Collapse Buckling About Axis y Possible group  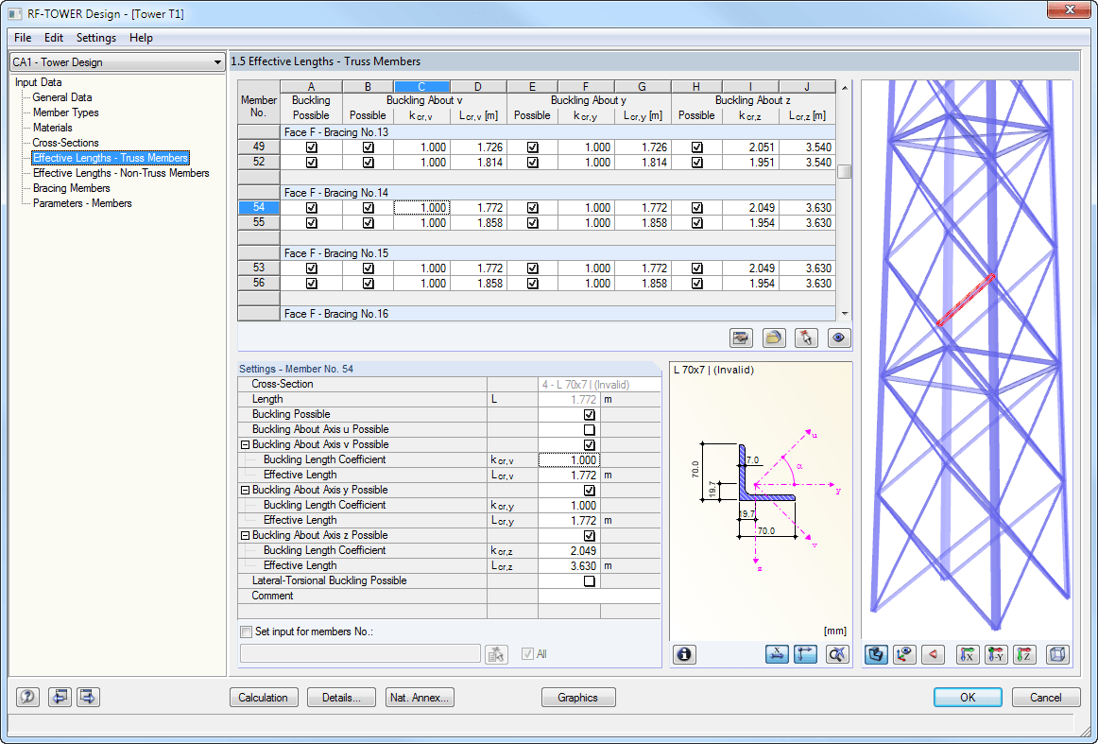(x=245, y=491)
